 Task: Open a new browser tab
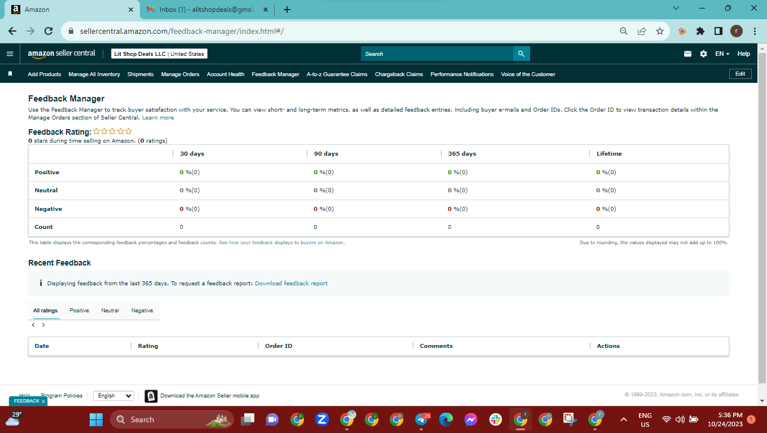point(287,10)
